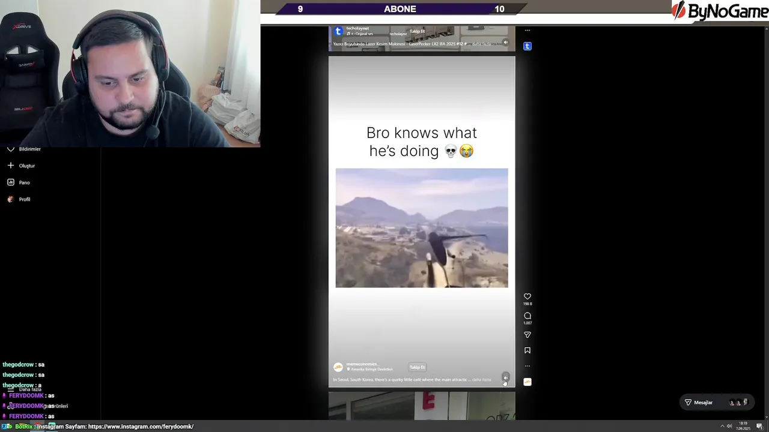769x432 pixels.
Task: Toggle sound on the memeconomics reel
Action: [x=505, y=377]
